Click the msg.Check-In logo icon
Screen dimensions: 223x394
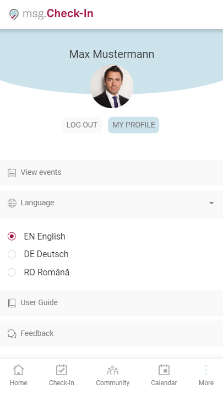click(14, 14)
